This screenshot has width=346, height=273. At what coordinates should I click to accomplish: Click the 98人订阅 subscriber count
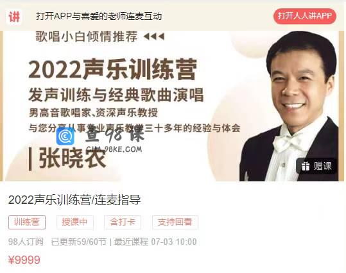(x=26, y=242)
